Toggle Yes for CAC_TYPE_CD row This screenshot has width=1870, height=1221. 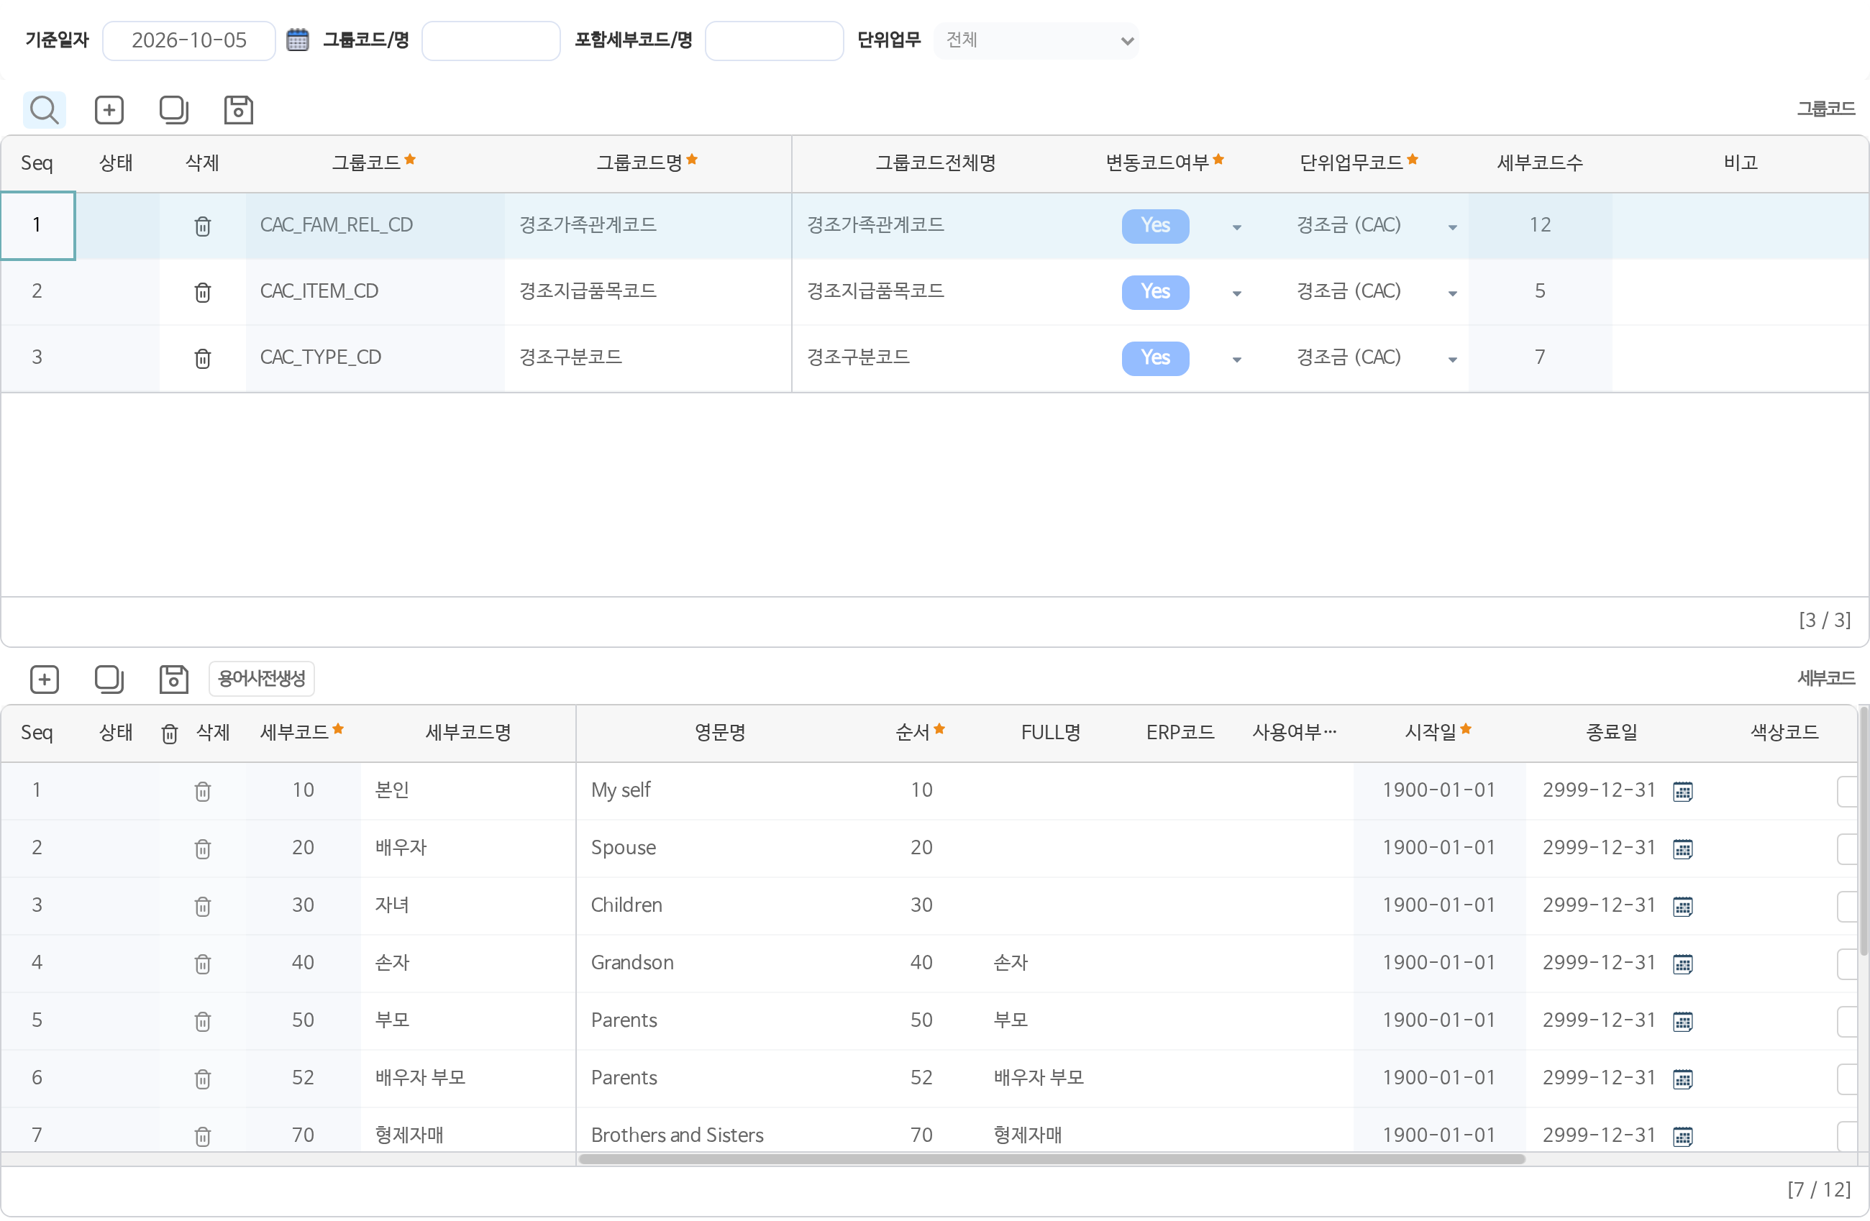click(1155, 358)
